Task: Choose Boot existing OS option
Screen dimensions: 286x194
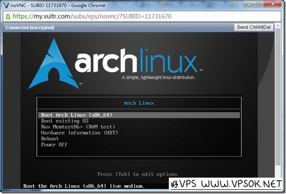Action: coord(64,121)
